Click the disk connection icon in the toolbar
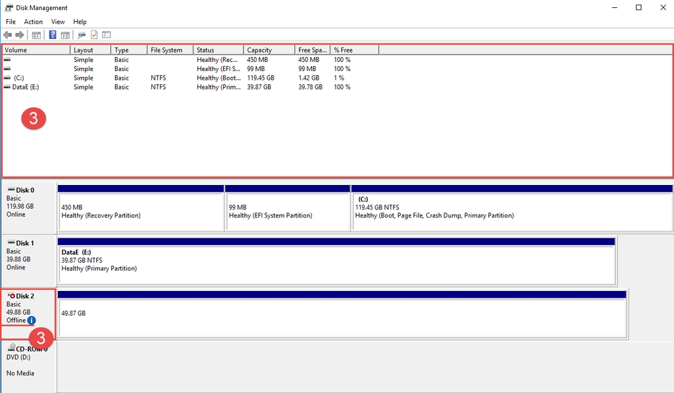Viewport: 674px width, 393px height. tap(82, 35)
